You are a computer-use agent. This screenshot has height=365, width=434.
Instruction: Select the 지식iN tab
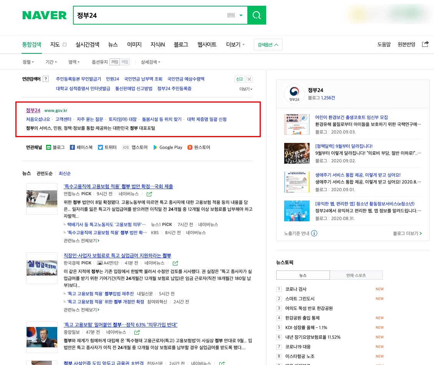(157, 45)
